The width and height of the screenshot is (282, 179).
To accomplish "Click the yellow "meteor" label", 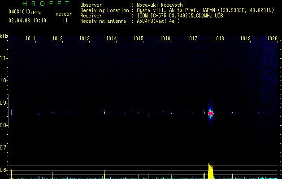I will point(64,14).
